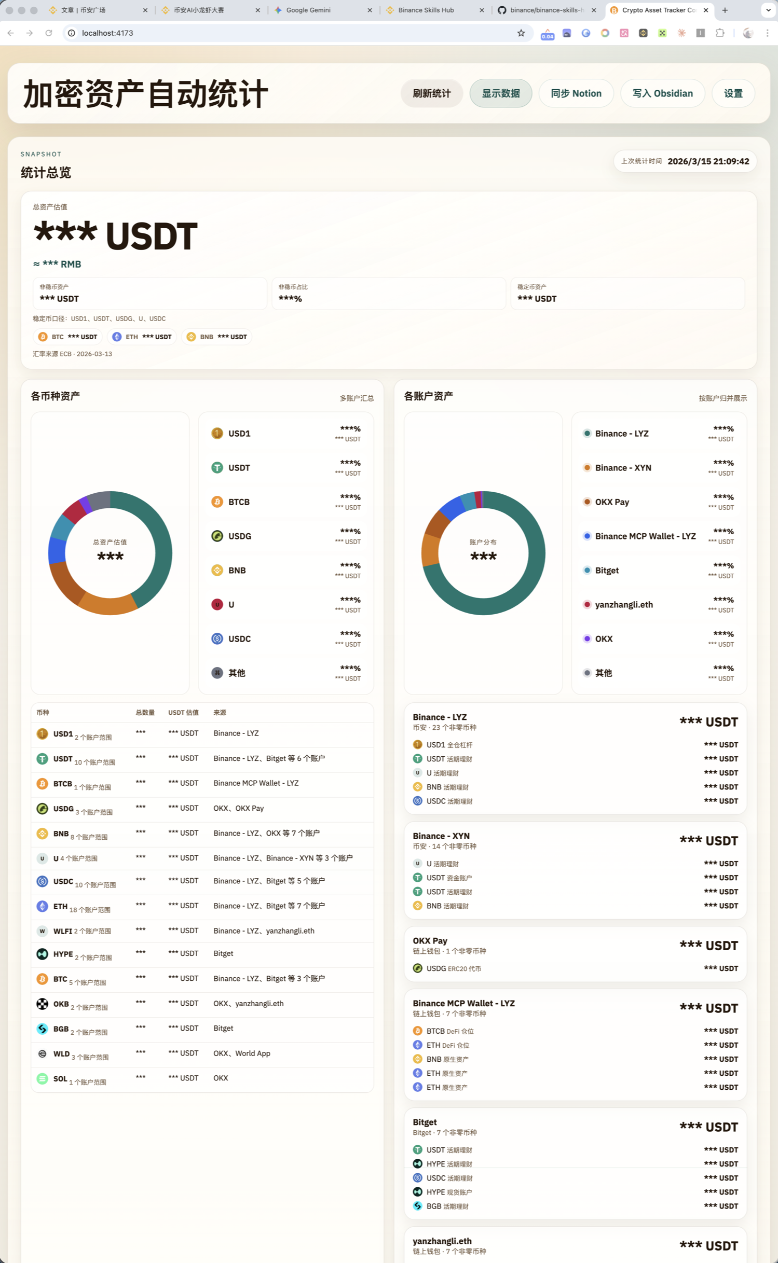Select the Crypto Asset Tracker tab
This screenshot has width=778, height=1263.
point(659,10)
